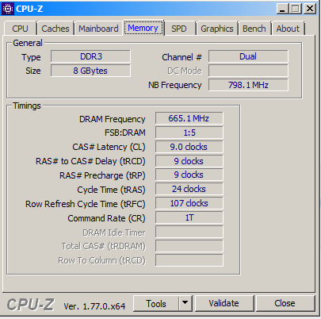Minimize the CPU-Z window
Screen dimensions: 321x319
(282, 9)
